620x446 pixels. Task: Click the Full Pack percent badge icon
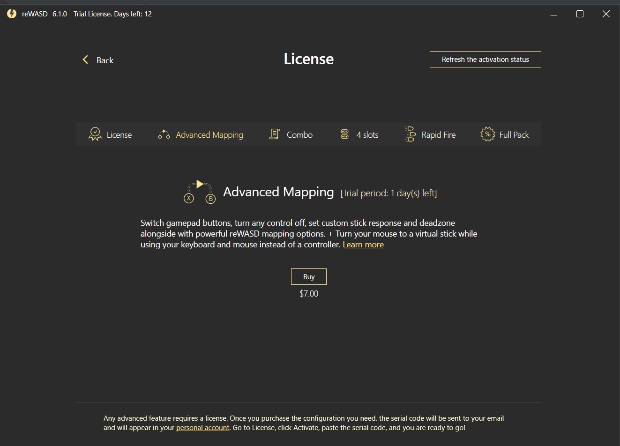pos(487,134)
